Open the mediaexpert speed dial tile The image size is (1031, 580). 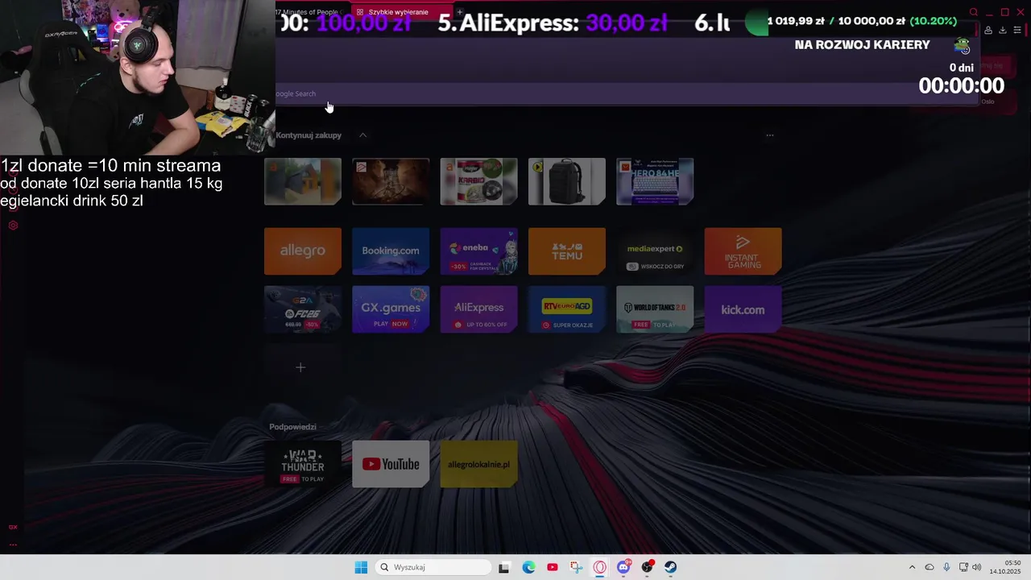pos(655,251)
